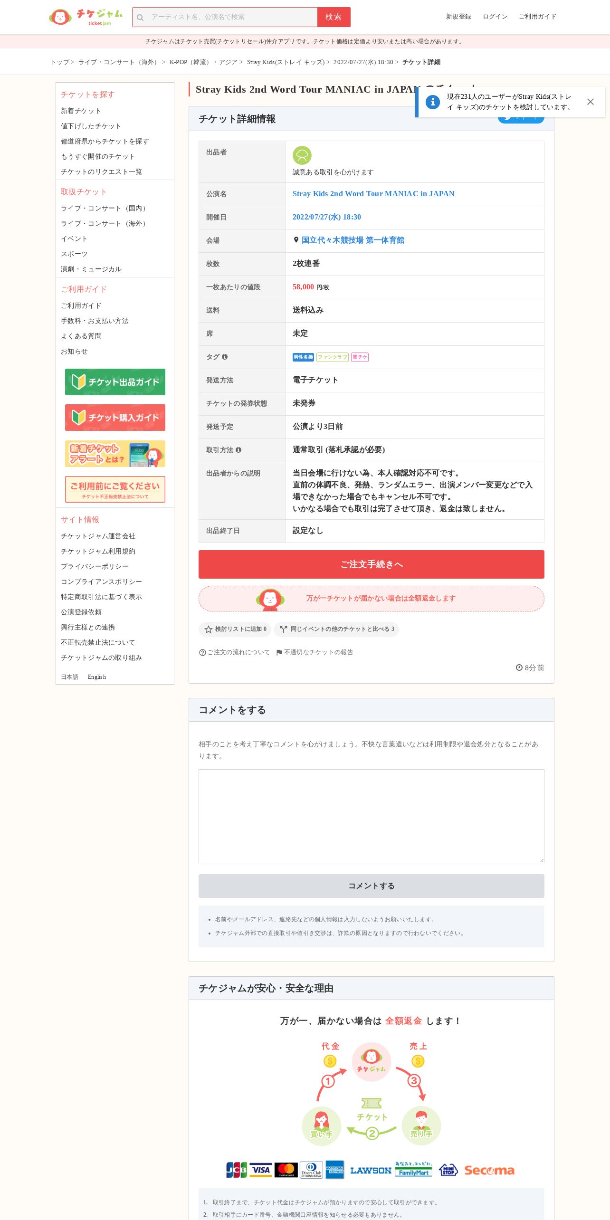Viewport: 610px width, 1220px height.
Task: Switch language to 日本語
Action: (69, 677)
